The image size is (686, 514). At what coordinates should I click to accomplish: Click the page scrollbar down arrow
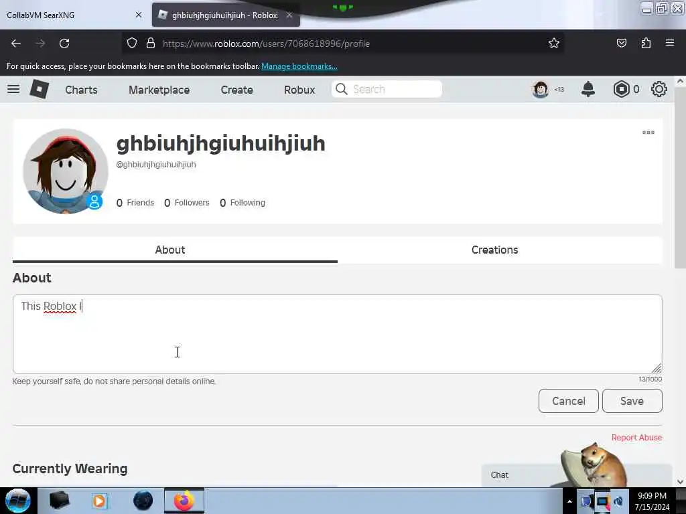tap(680, 481)
